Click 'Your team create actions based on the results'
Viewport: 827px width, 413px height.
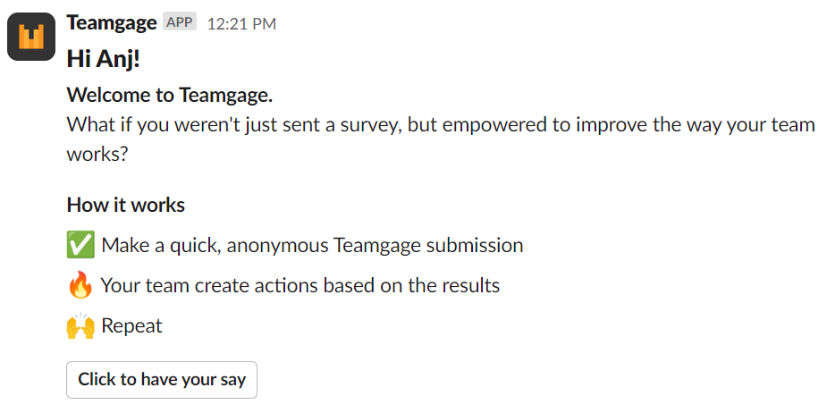click(300, 286)
